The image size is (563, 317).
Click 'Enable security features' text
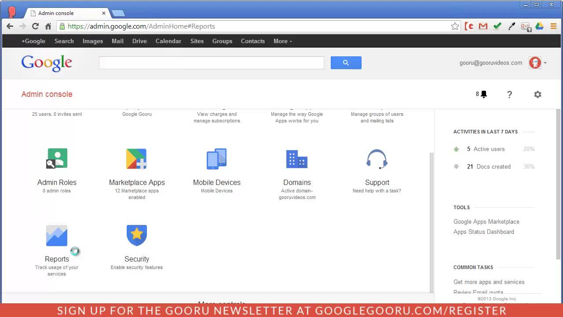[x=137, y=267]
